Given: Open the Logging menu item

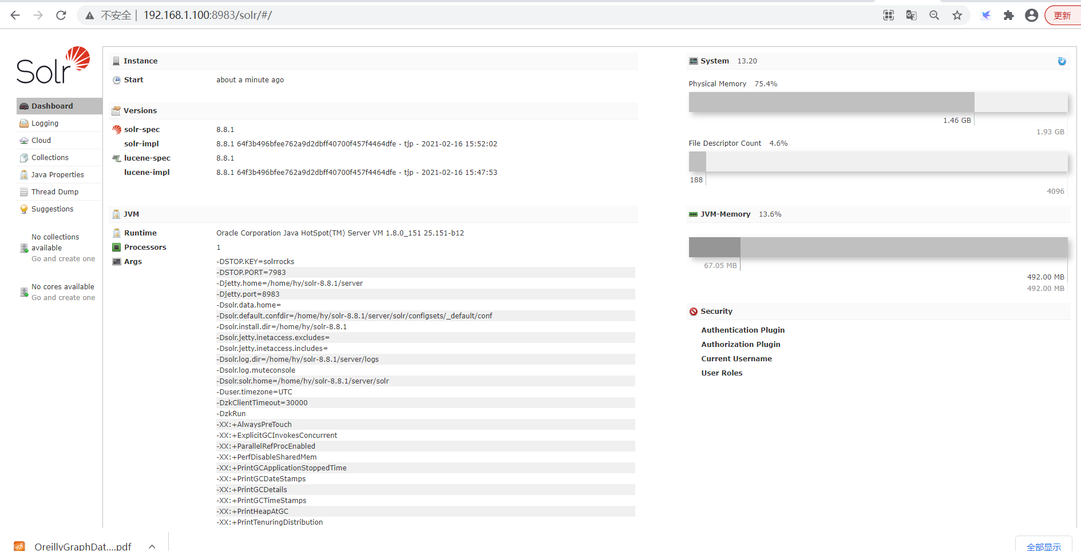Looking at the screenshot, I should tap(60, 123).
